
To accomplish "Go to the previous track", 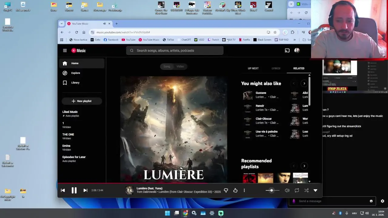I will coord(63,190).
